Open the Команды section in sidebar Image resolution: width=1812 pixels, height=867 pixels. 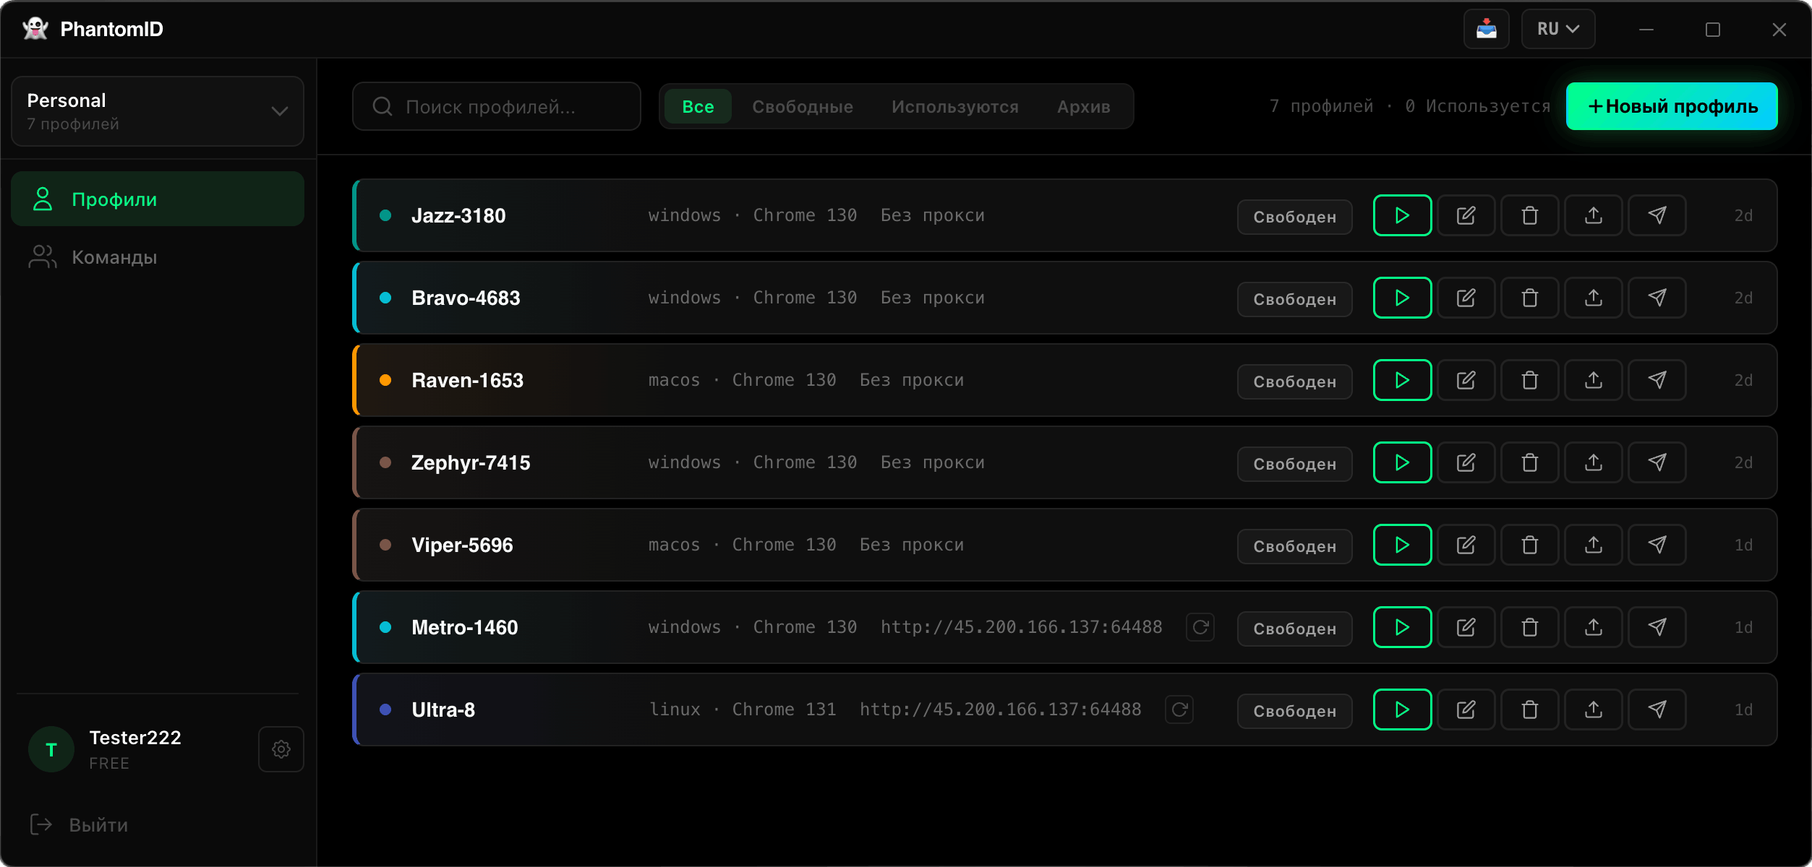point(114,256)
